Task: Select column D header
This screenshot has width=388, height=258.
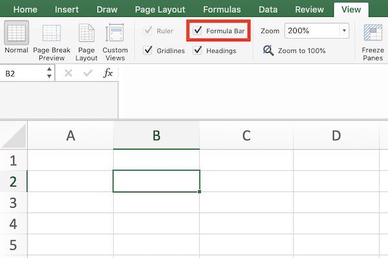Action: pyautogui.click(x=336, y=135)
